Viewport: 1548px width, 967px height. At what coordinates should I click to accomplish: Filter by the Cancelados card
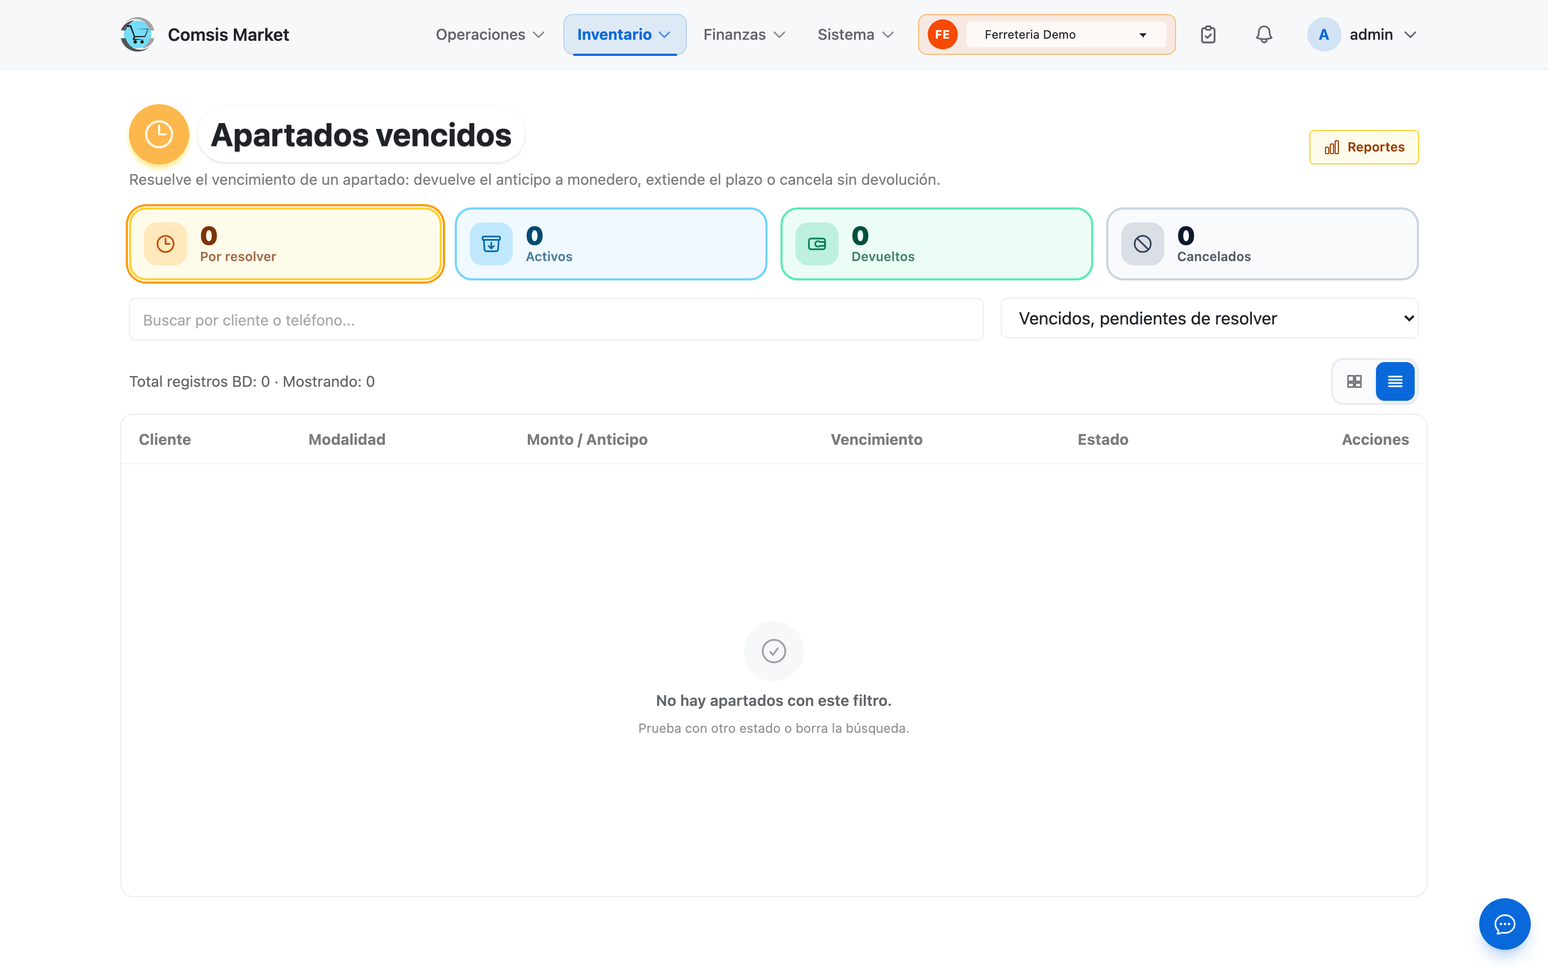(x=1262, y=244)
